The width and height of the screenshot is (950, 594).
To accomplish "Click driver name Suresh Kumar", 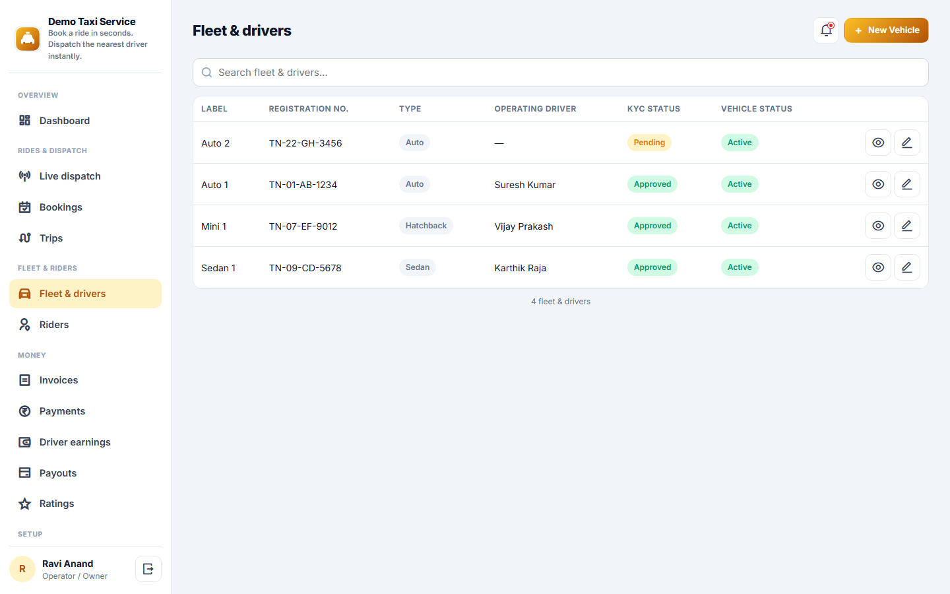I will (525, 185).
